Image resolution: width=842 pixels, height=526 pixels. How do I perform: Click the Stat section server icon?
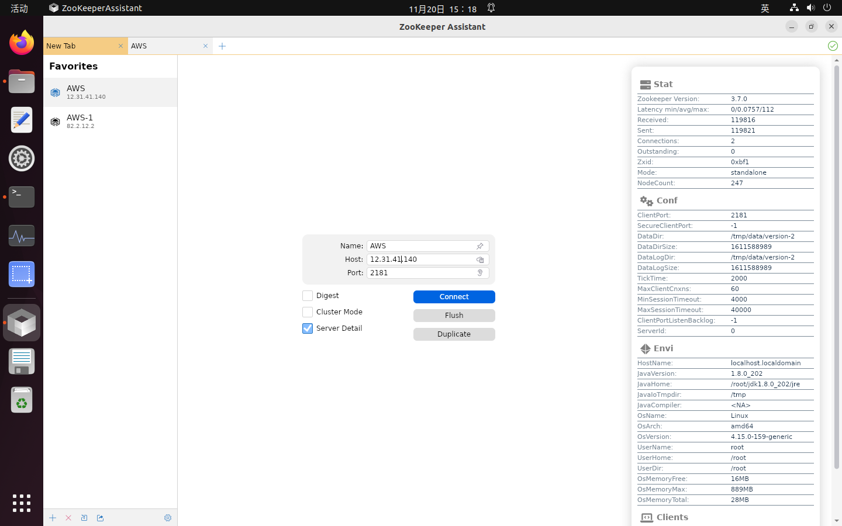point(646,84)
